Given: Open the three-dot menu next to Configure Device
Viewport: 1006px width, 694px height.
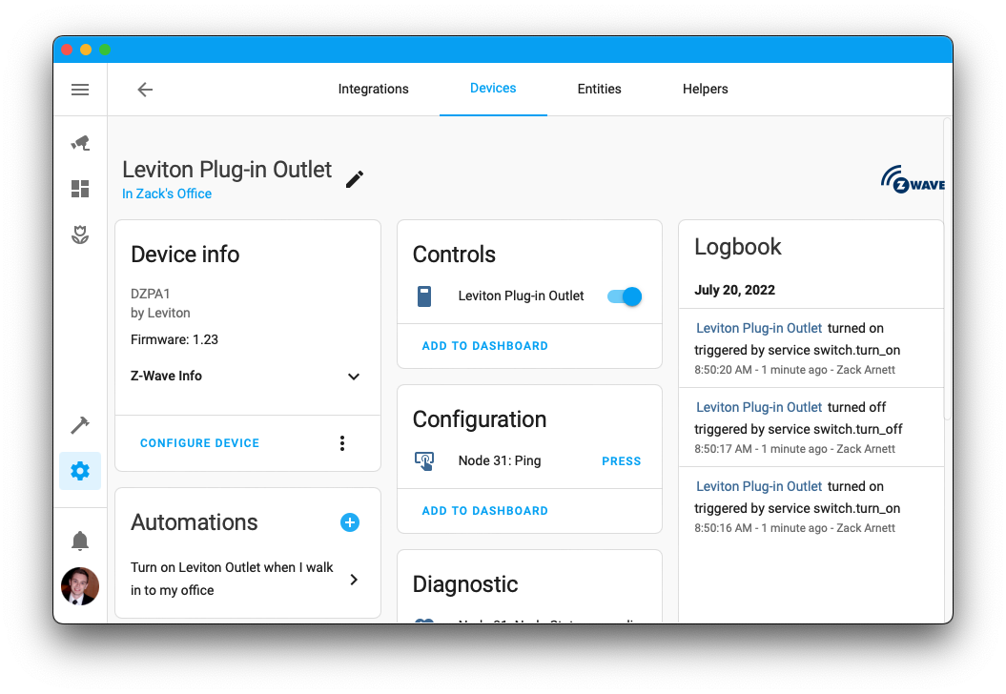Looking at the screenshot, I should (x=342, y=442).
